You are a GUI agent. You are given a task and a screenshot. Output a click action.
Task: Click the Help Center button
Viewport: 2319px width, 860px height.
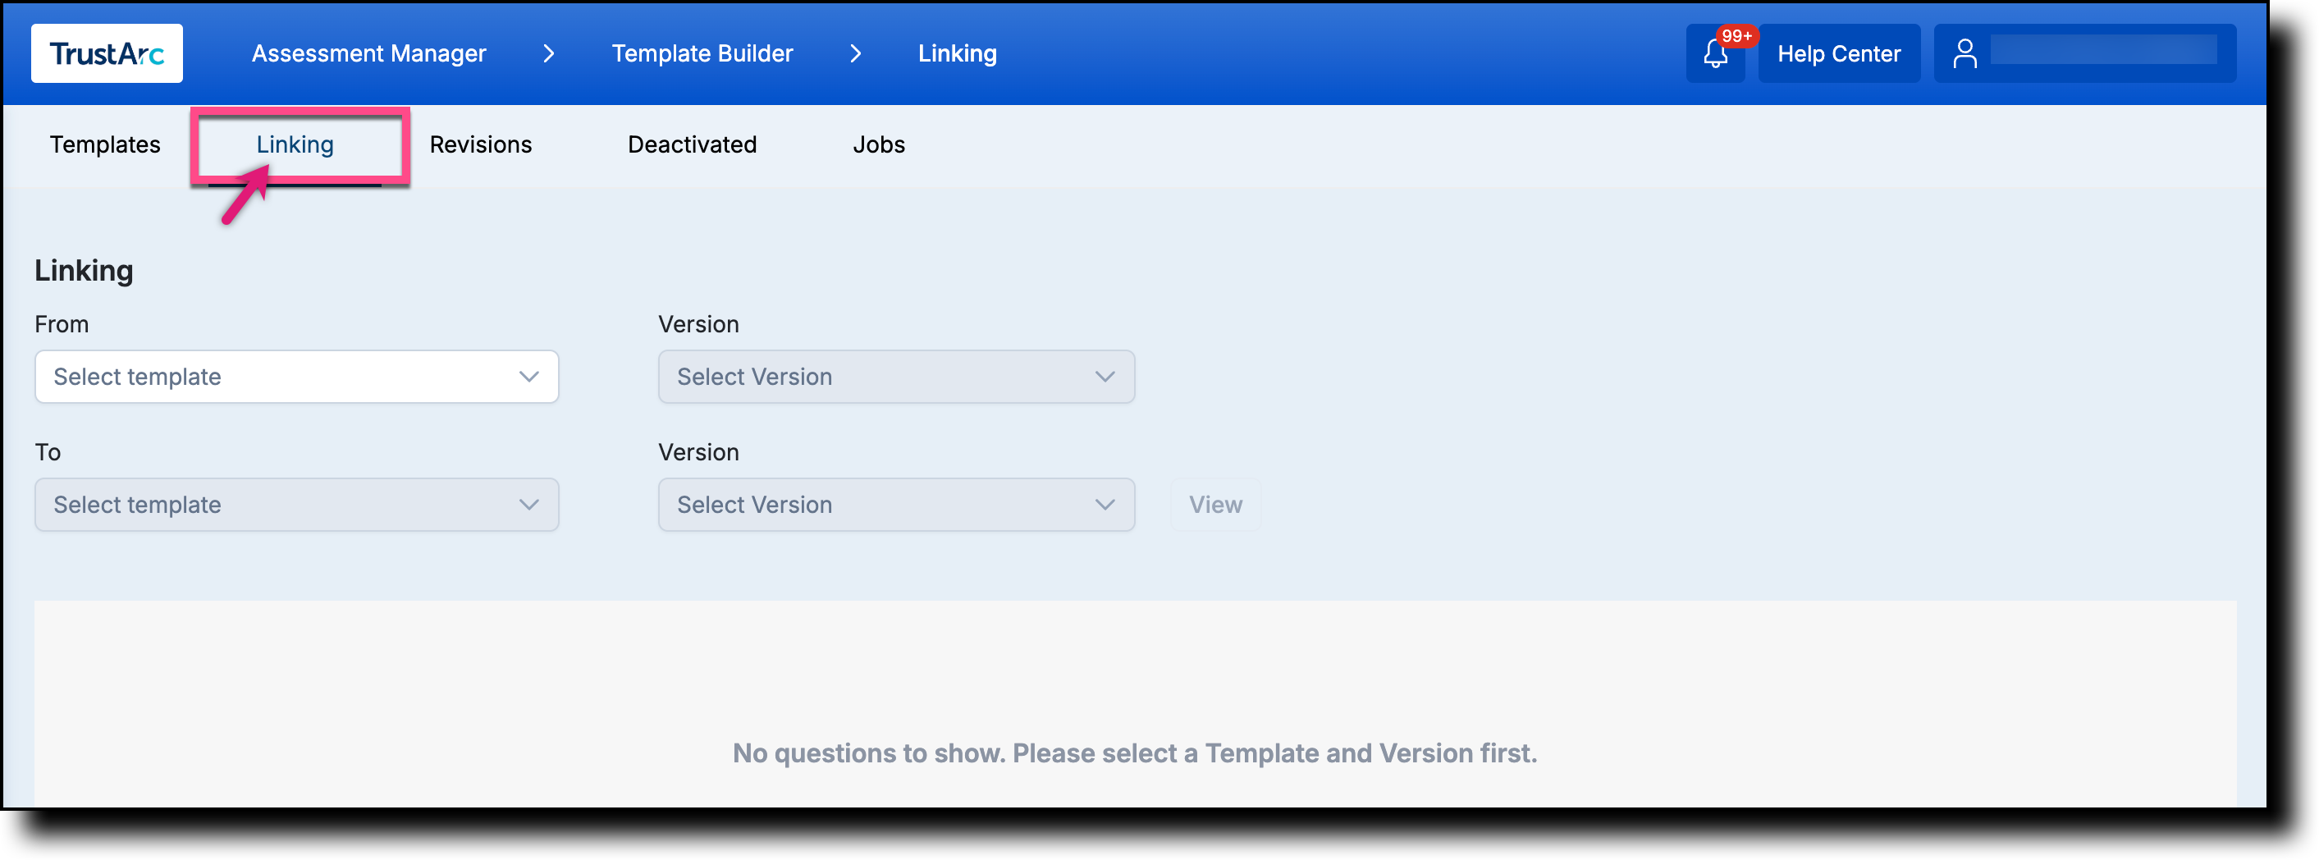pyautogui.click(x=1838, y=53)
